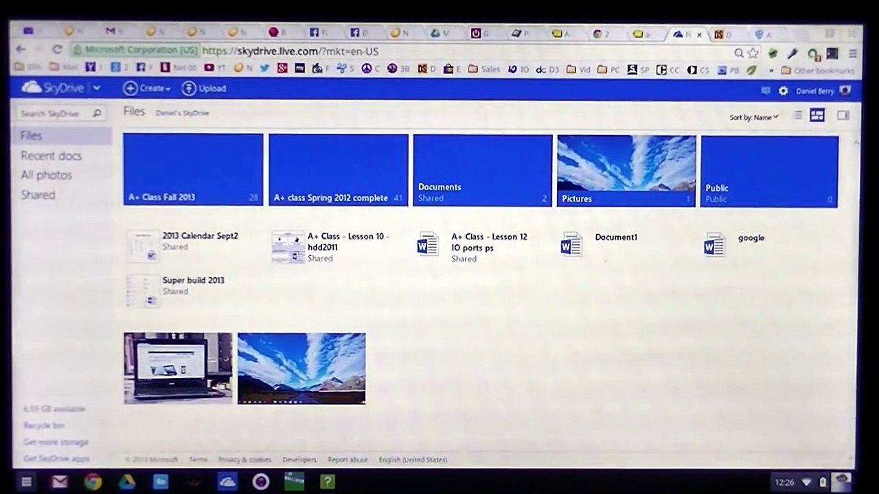
Task: Click the Word icon next to google
Action: pos(714,244)
